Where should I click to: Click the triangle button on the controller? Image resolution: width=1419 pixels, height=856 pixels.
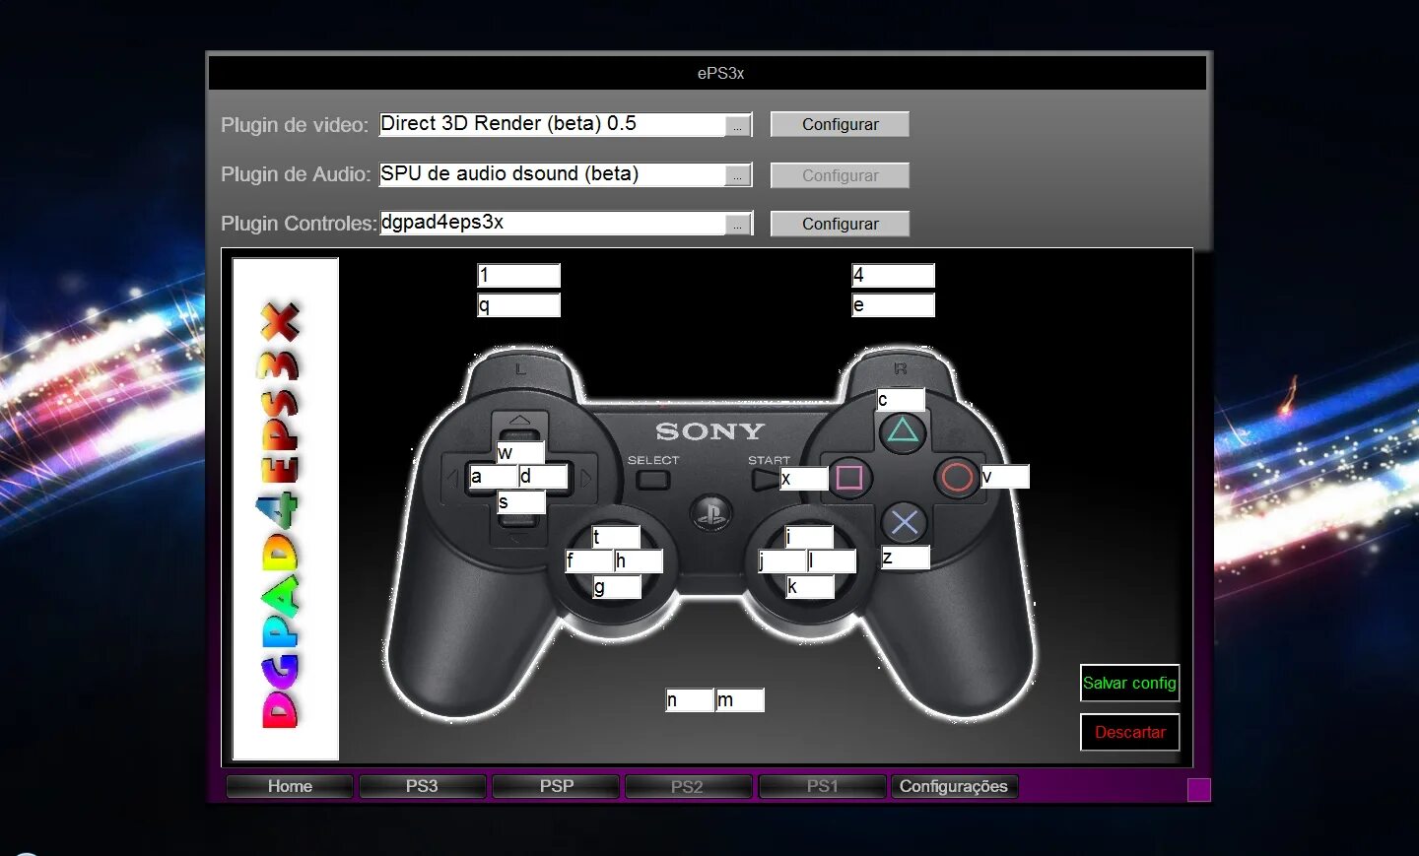[903, 432]
